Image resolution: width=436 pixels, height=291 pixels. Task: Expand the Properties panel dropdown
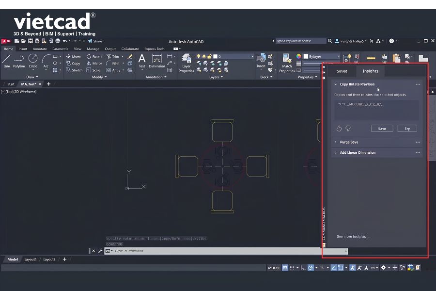308,77
